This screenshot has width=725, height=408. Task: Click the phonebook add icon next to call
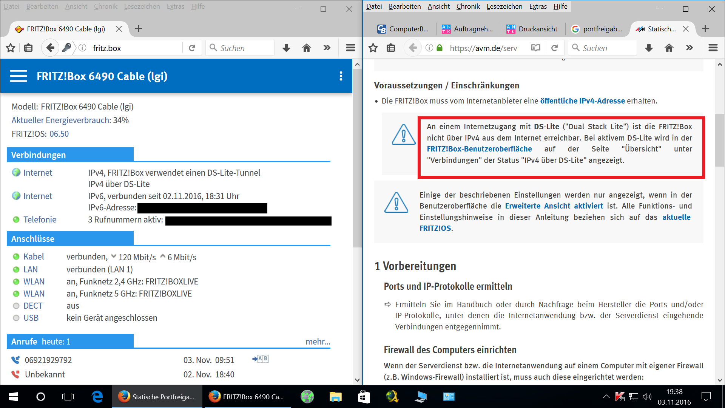(x=260, y=359)
